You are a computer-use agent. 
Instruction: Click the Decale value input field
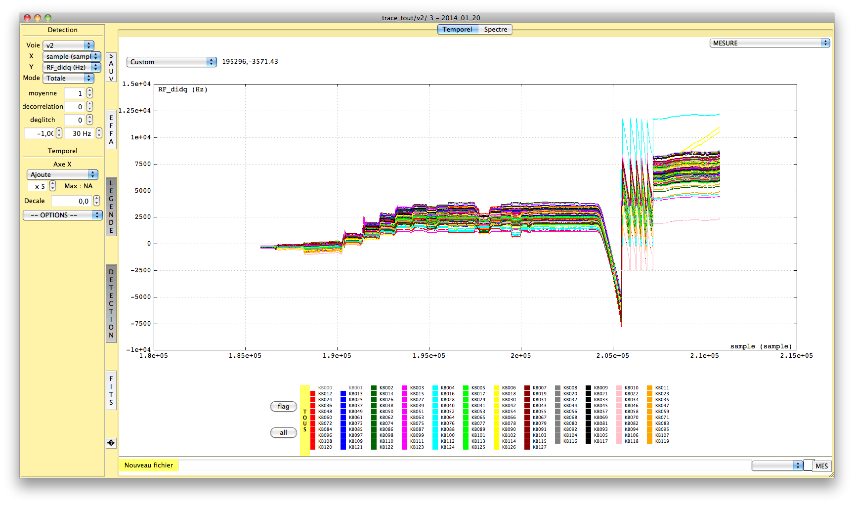[72, 201]
